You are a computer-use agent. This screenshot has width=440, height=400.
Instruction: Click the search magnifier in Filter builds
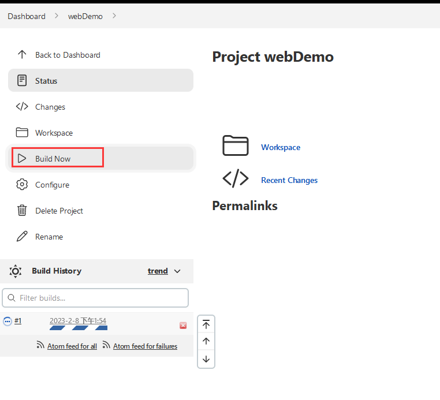click(x=12, y=298)
